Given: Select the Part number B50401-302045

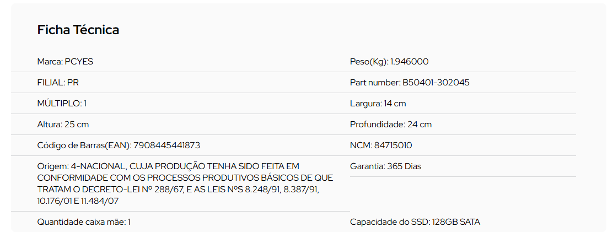Looking at the screenshot, I should click(436, 83).
